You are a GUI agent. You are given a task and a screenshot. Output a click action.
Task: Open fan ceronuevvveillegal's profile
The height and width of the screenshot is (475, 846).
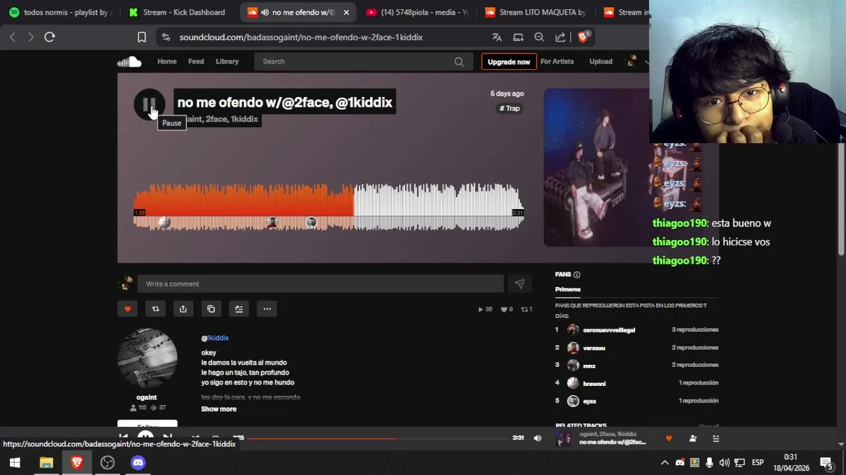tap(609, 330)
